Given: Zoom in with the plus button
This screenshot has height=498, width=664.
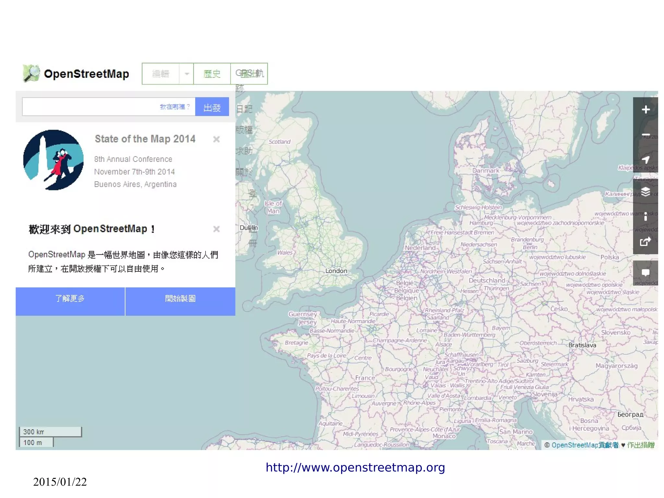Looking at the screenshot, I should point(645,110).
